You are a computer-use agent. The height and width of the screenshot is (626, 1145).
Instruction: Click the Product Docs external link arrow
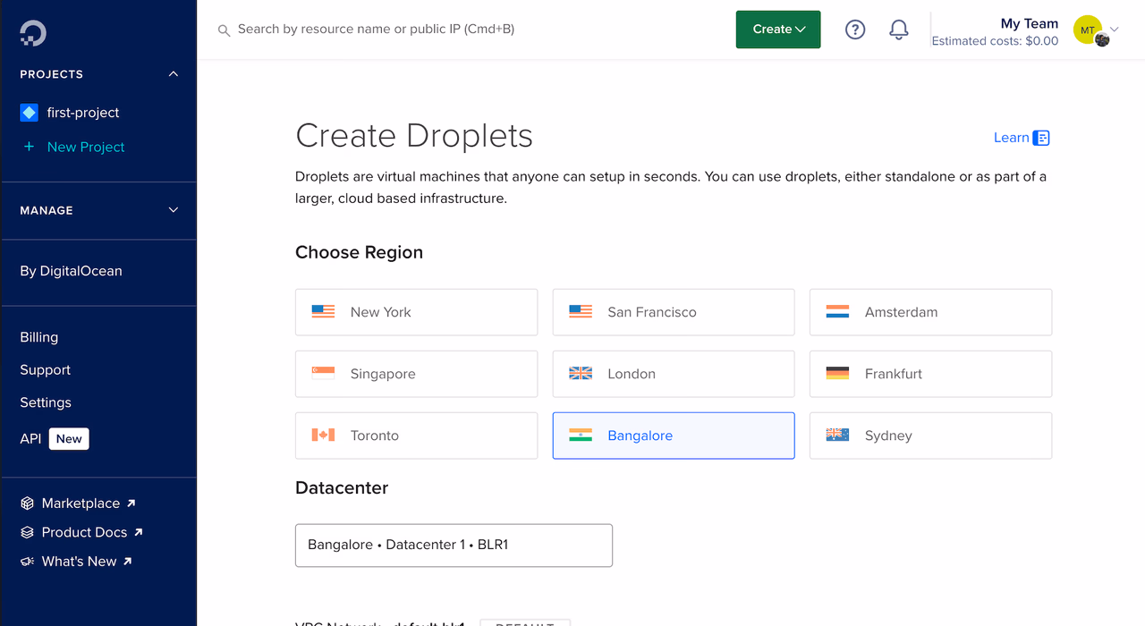tap(138, 532)
